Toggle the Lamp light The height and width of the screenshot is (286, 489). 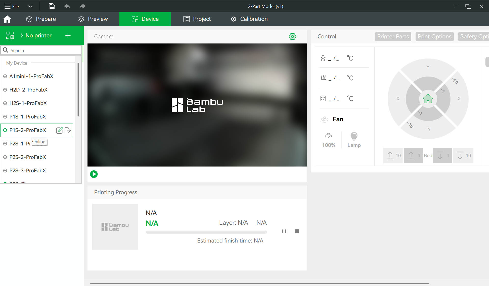(354, 140)
